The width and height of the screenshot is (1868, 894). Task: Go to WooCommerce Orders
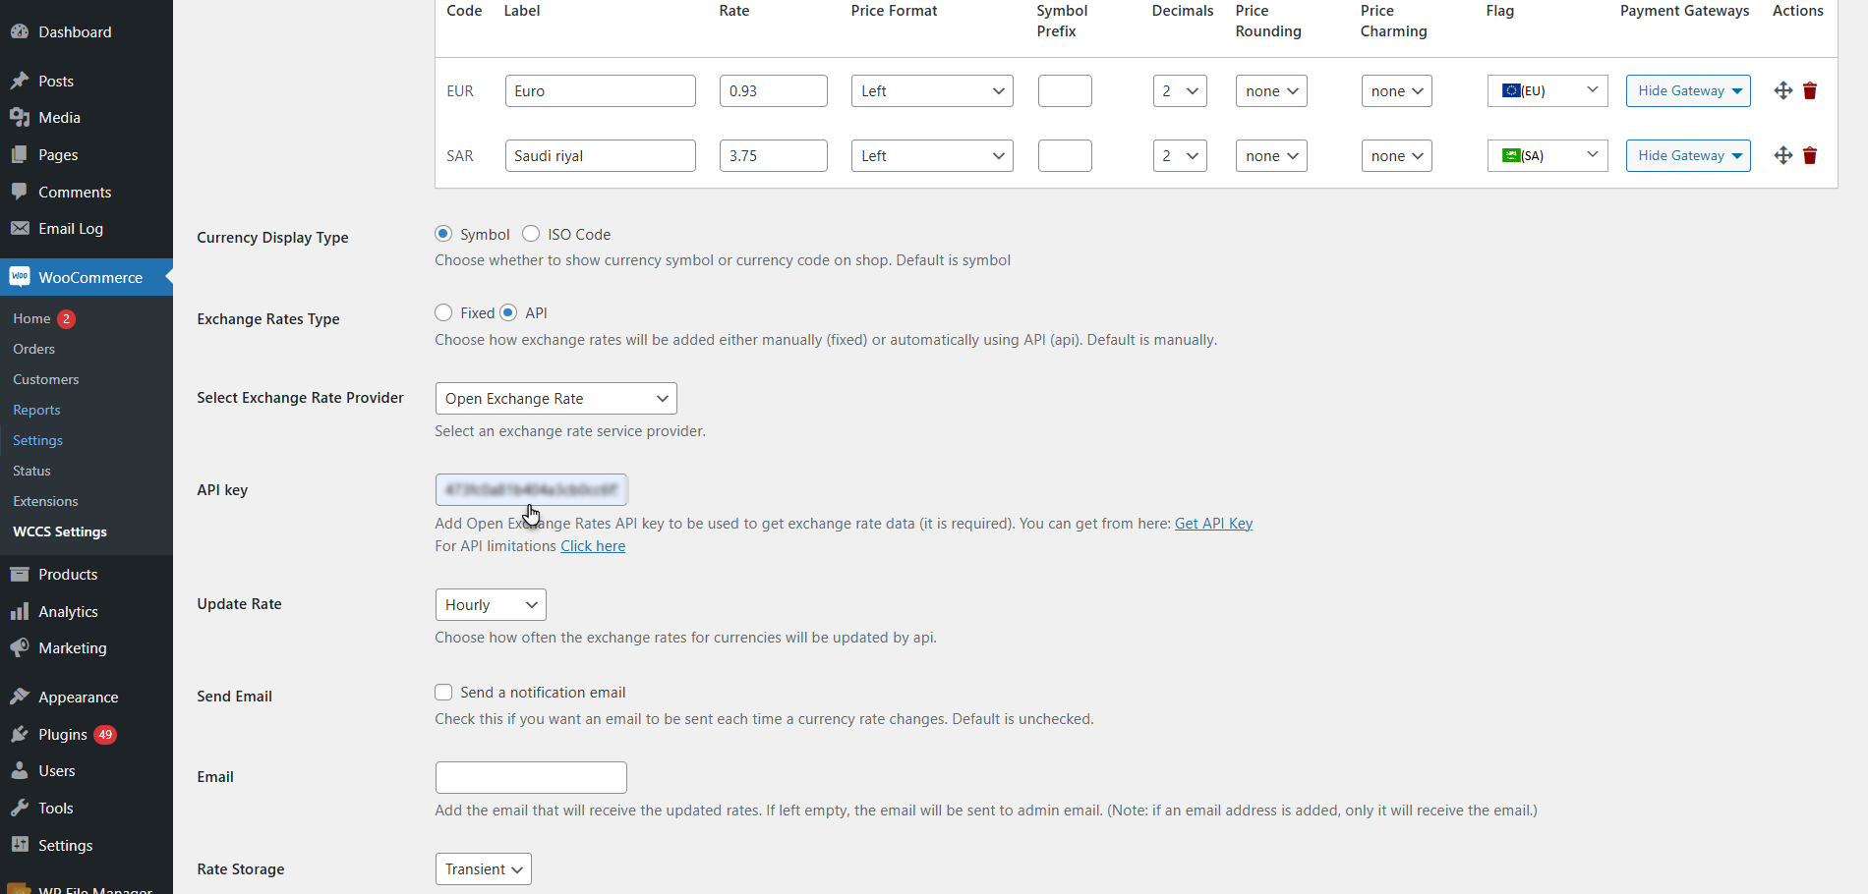34,349
